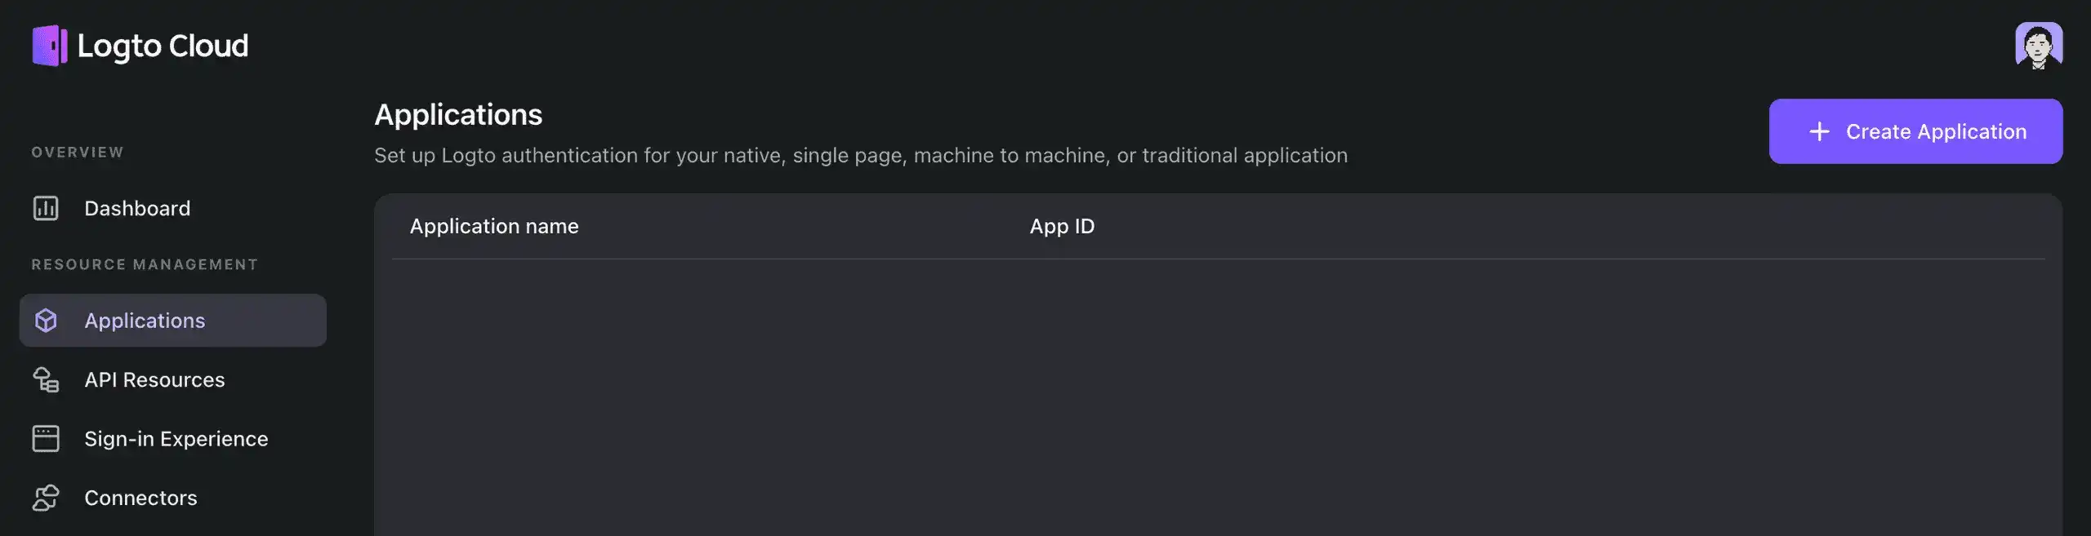The width and height of the screenshot is (2091, 536).
Task: Click the Resource Management section label
Action: click(x=145, y=264)
